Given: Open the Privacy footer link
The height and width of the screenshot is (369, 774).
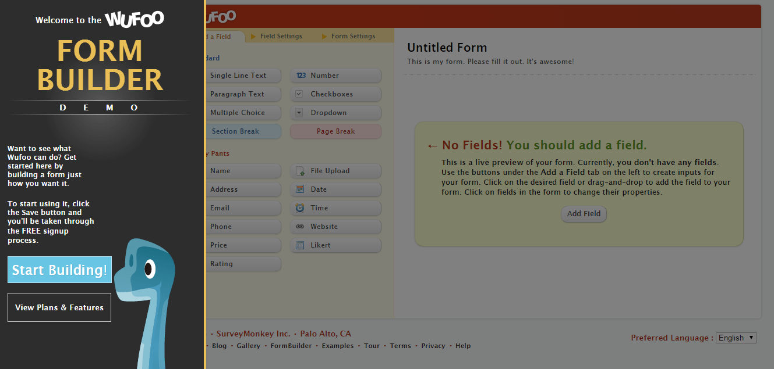Looking at the screenshot, I should [x=433, y=346].
